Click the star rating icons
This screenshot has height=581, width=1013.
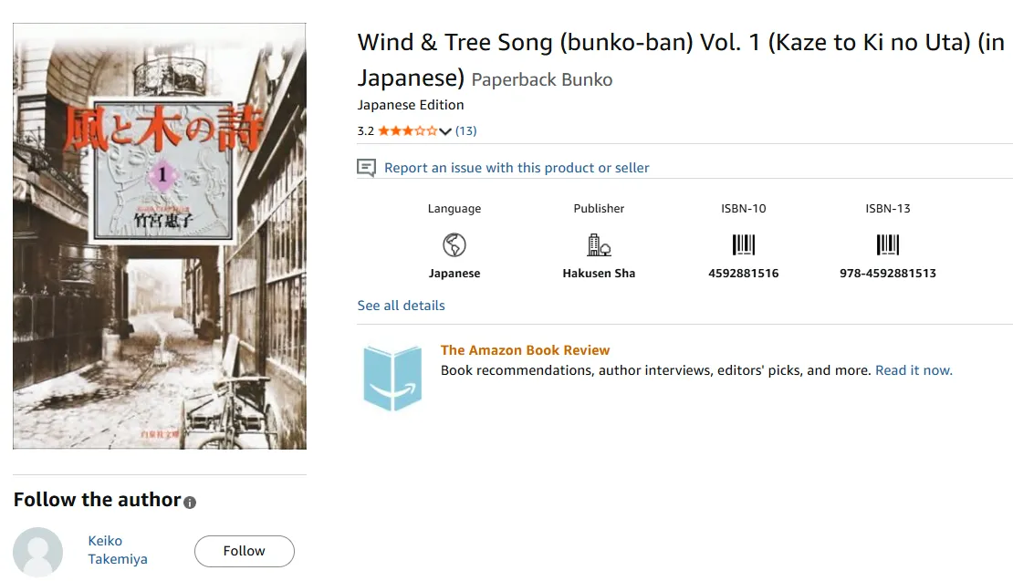(x=408, y=131)
